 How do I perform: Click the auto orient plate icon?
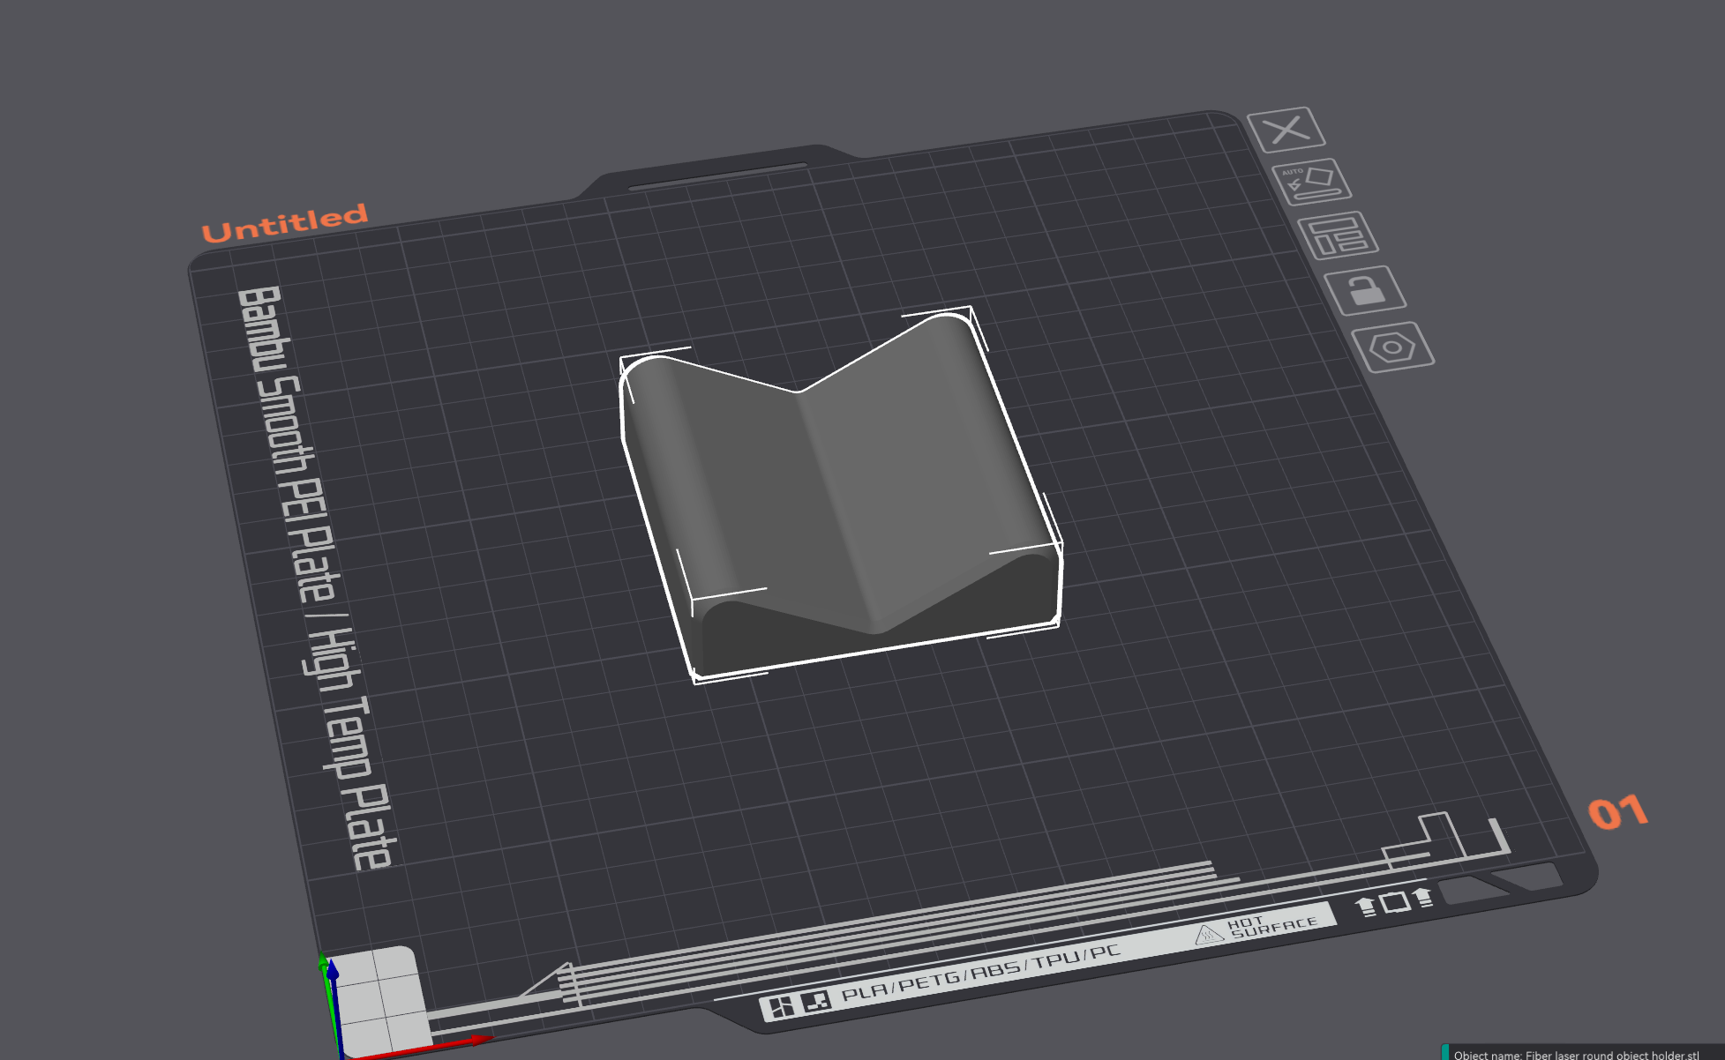pyautogui.click(x=1312, y=182)
